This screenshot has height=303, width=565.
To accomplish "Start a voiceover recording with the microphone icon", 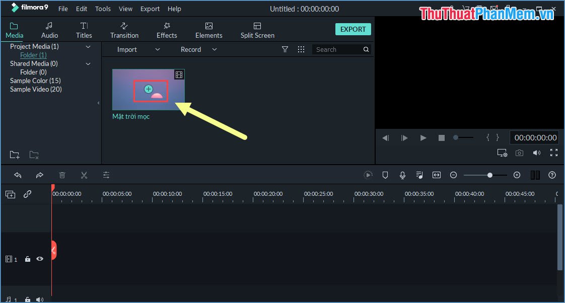I will (x=402, y=175).
